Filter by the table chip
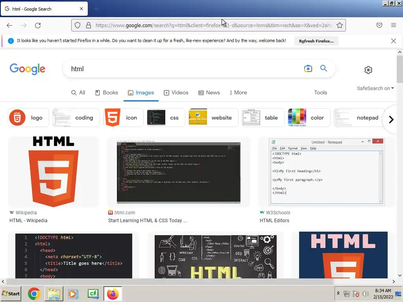This screenshot has height=302, width=403. coord(263,118)
